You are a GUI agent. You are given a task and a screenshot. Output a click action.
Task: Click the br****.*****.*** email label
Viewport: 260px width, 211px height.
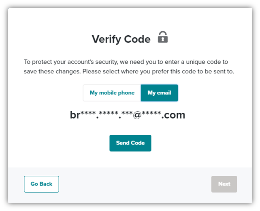pos(128,115)
